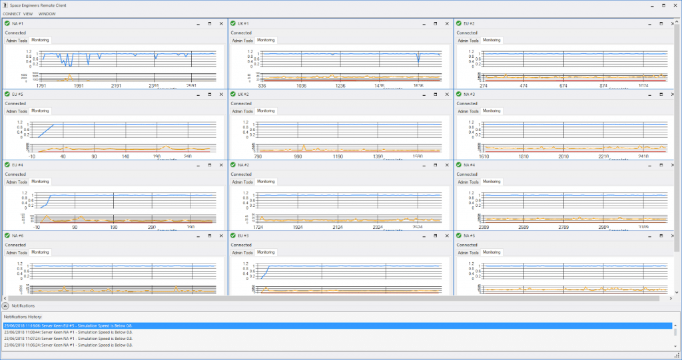Select the EU #5 simulation speed notification
This screenshot has height=360, width=682.
coord(338,325)
